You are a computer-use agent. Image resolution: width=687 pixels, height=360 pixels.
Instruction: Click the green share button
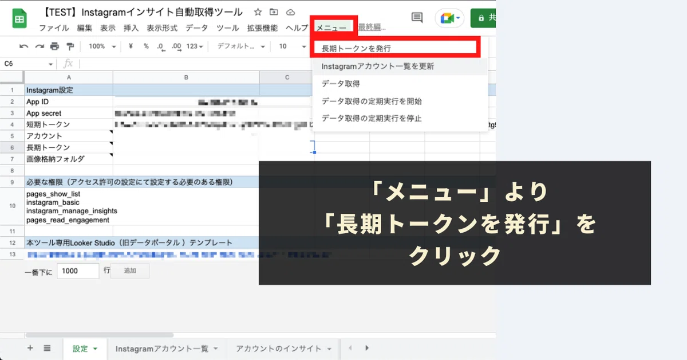(483, 18)
